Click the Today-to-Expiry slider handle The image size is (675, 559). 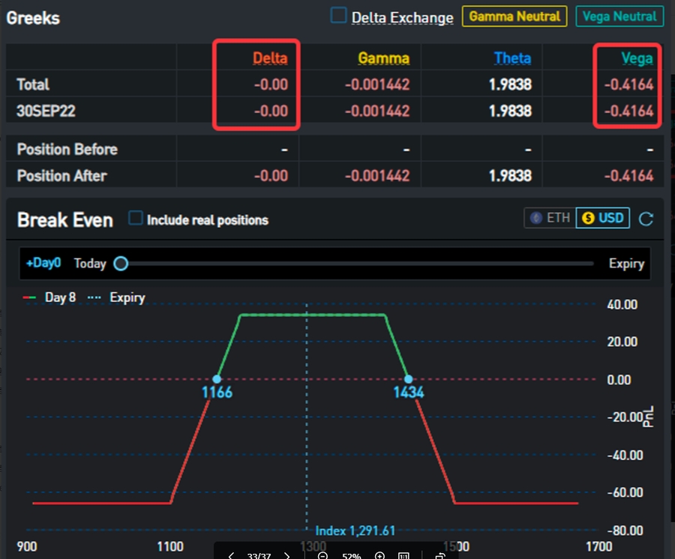click(121, 264)
